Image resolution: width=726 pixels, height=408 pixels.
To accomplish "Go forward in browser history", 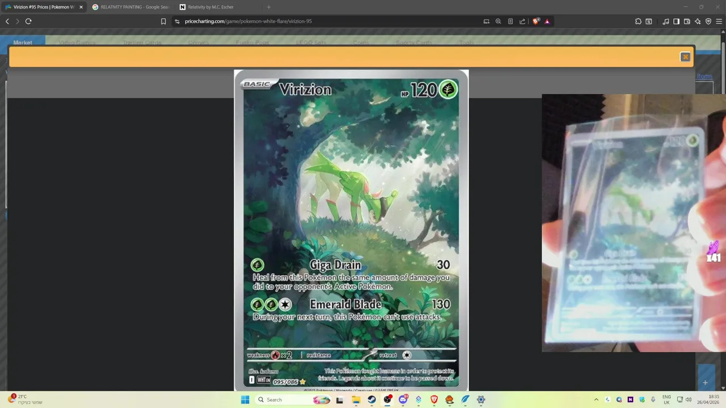I will 18,22.
